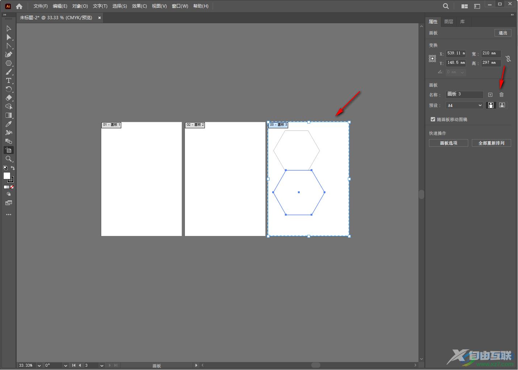
Task: Click the 全部重新排列 button
Action: point(491,143)
